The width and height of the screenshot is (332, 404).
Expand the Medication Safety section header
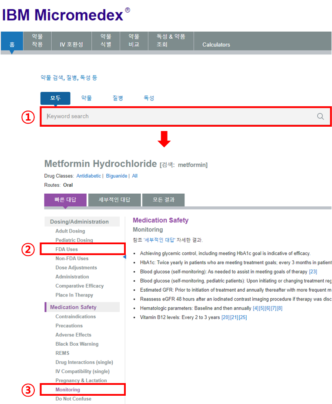coord(73,307)
